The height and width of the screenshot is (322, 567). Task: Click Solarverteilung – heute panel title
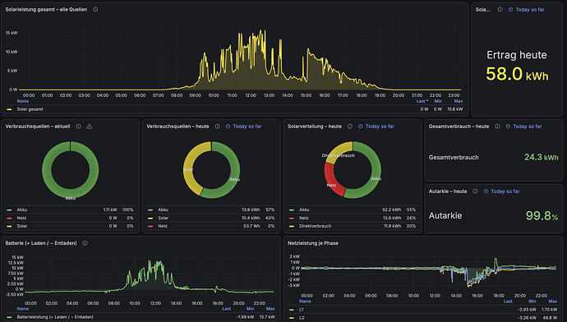[315, 126]
